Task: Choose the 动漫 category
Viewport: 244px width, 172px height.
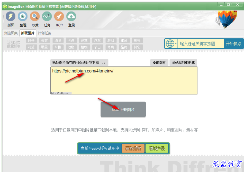Action: [58, 40]
